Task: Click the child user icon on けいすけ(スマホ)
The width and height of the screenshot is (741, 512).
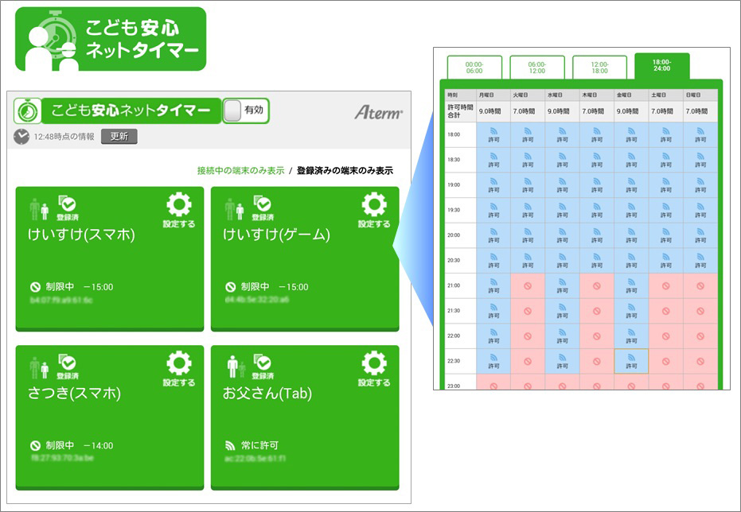Action: click(45, 212)
